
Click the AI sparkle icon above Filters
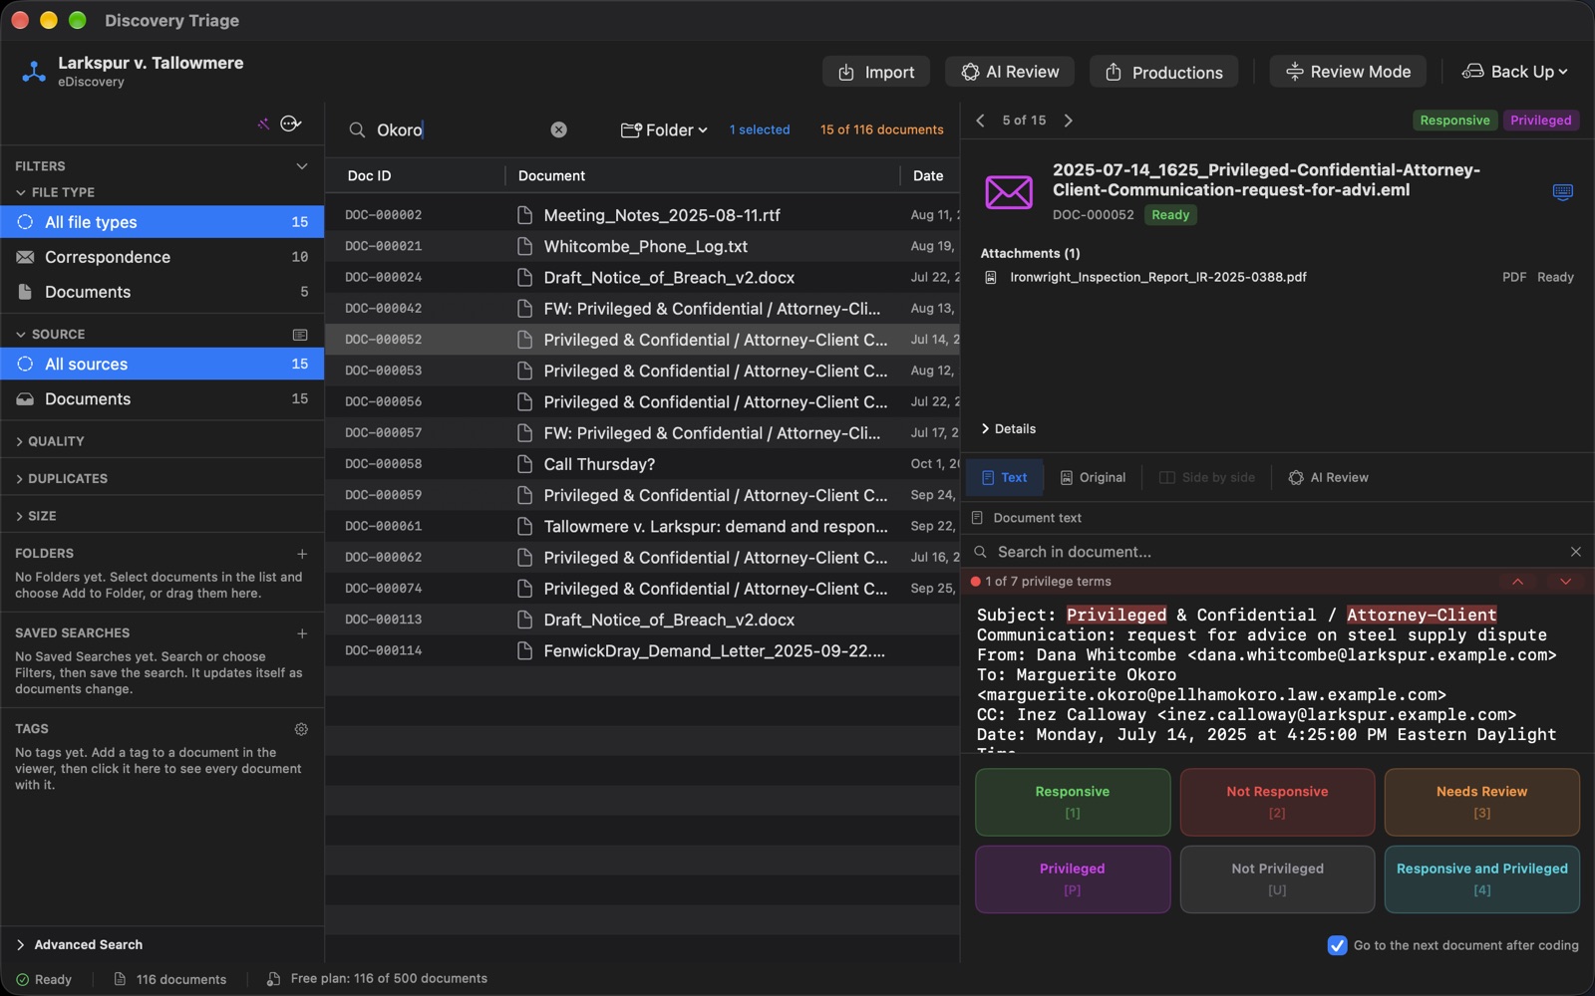tap(263, 124)
